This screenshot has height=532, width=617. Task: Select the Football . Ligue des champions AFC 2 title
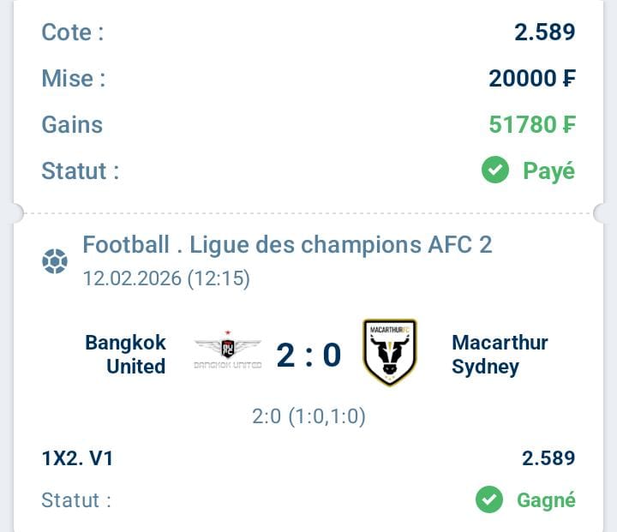(x=287, y=245)
